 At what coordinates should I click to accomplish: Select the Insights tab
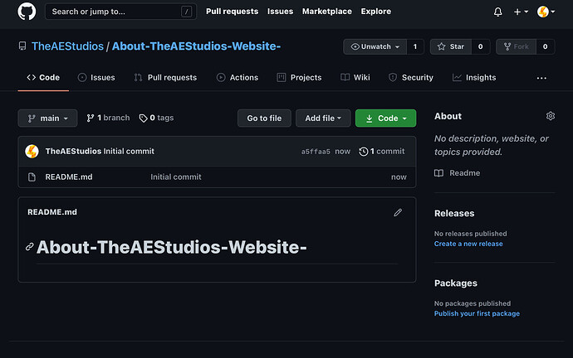[474, 78]
